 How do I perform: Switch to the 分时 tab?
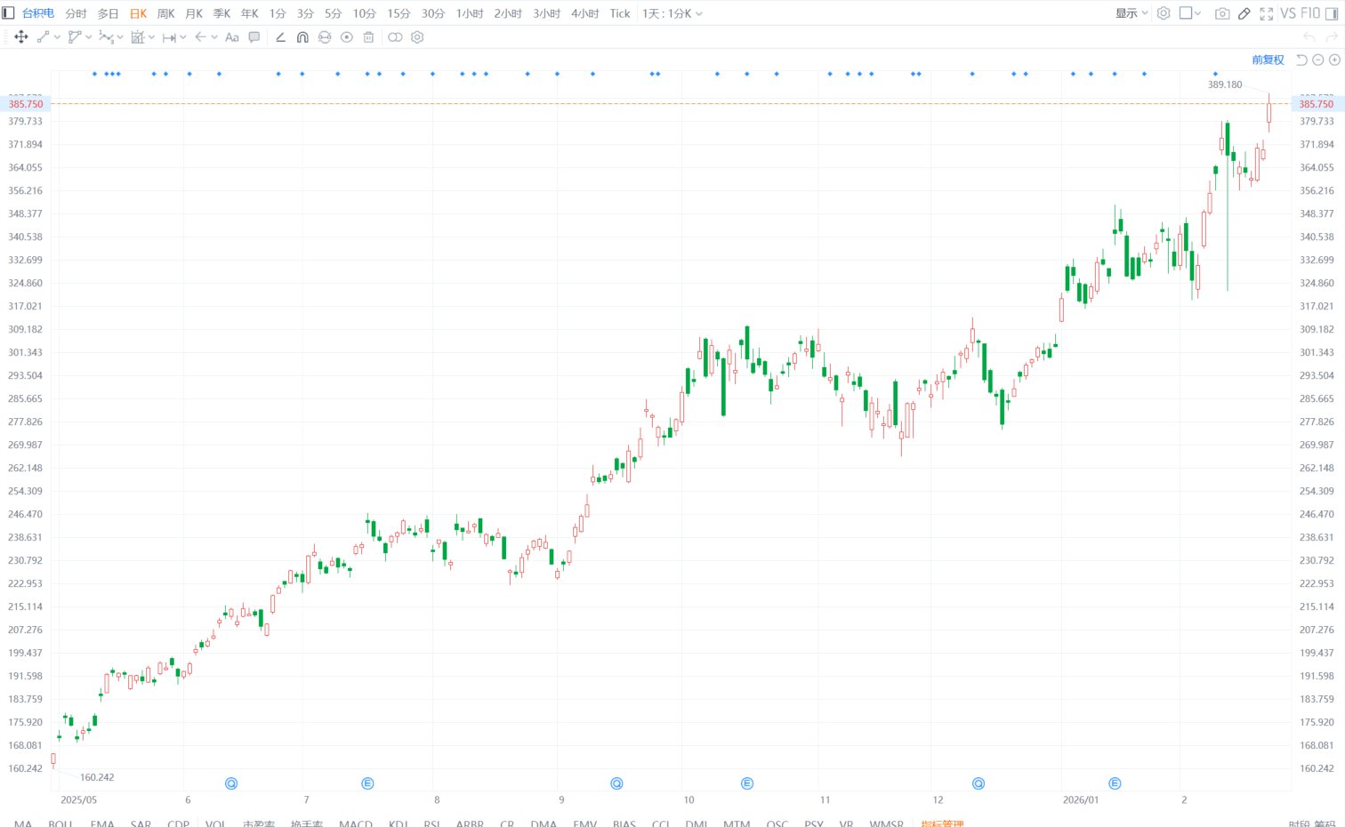[x=77, y=13]
